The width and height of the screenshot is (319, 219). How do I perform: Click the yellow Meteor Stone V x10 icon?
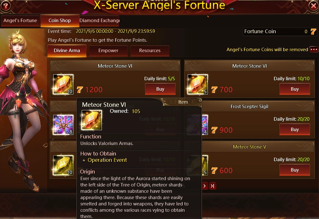coord(63,165)
